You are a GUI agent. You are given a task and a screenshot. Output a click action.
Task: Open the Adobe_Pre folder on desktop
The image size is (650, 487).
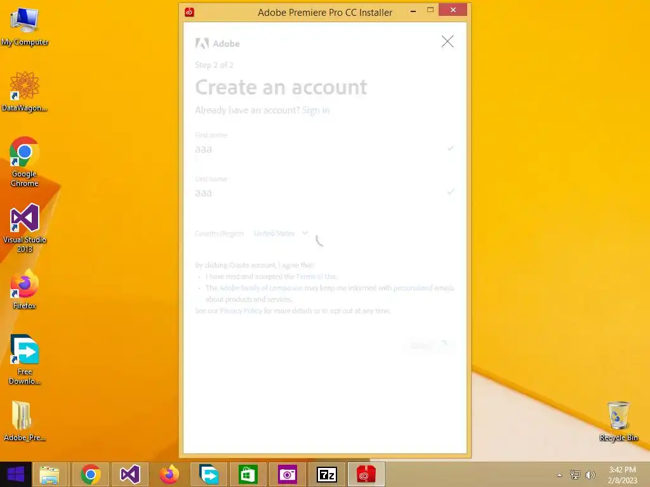[x=24, y=421]
